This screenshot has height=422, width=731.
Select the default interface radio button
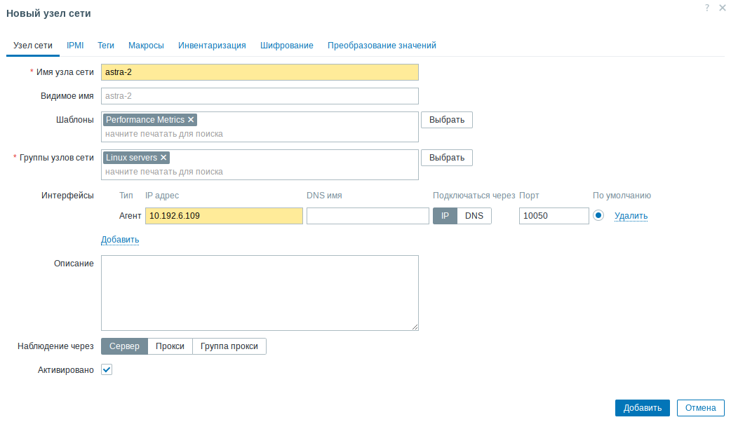(598, 216)
